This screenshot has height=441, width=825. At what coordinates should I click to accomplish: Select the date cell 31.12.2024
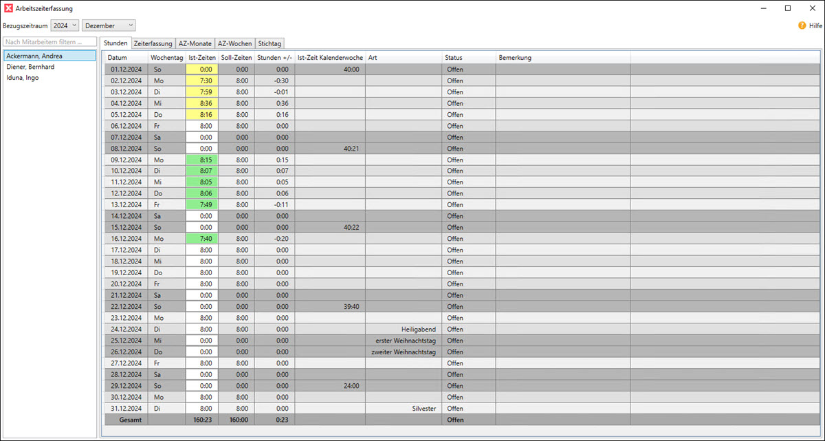126,408
